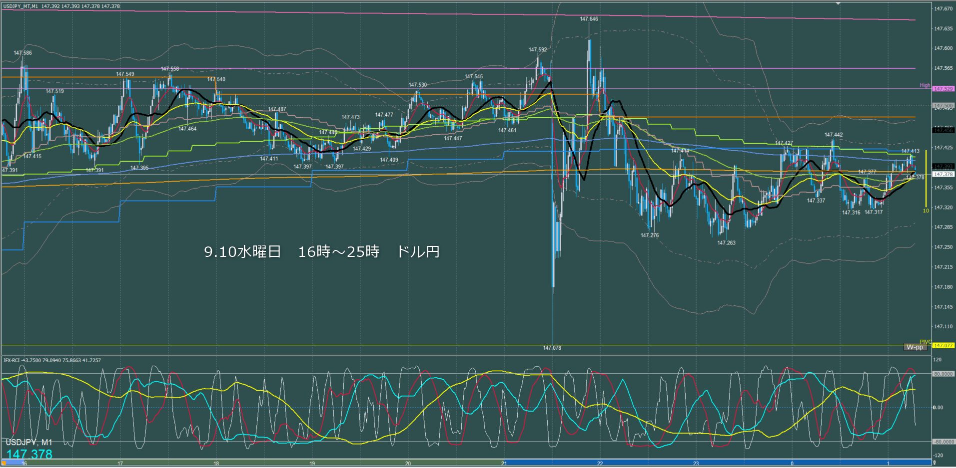
Task: Click the 147.646 peak price label
Action: point(589,19)
